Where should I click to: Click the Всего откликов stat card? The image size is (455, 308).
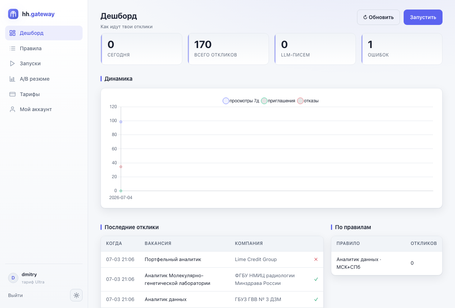click(228, 49)
